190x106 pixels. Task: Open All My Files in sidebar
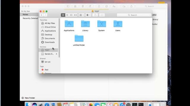(x=48, y=23)
